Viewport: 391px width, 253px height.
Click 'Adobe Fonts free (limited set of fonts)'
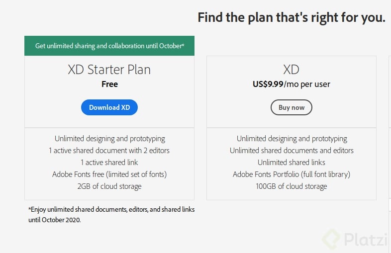109,174
